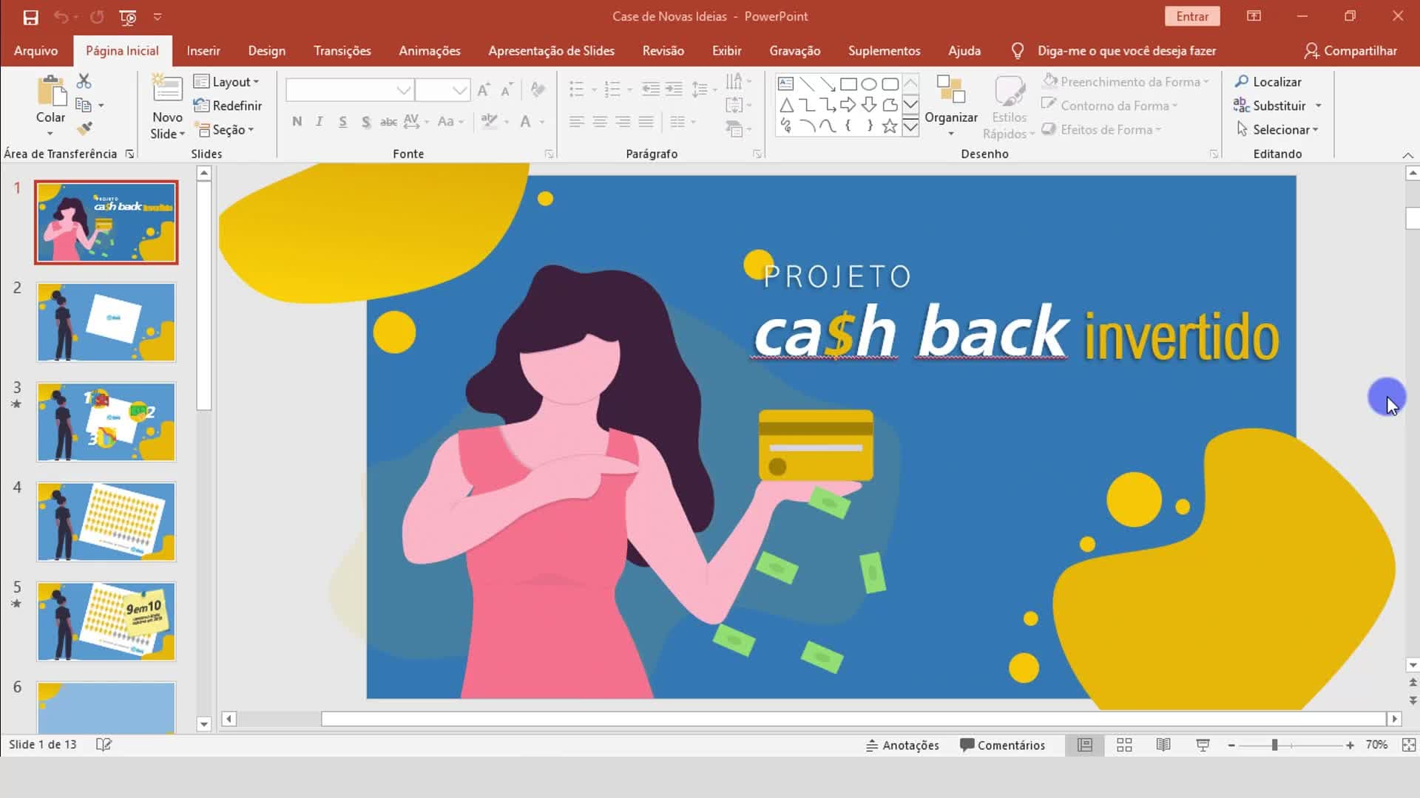1420x798 pixels.
Task: Select the rectangle shape in shapes gallery
Action: click(x=848, y=83)
